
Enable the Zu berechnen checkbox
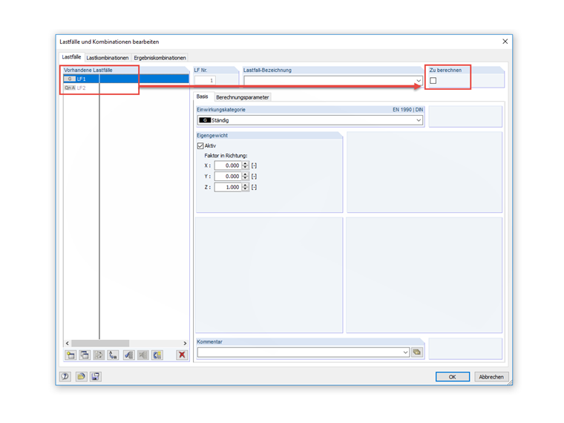click(433, 81)
